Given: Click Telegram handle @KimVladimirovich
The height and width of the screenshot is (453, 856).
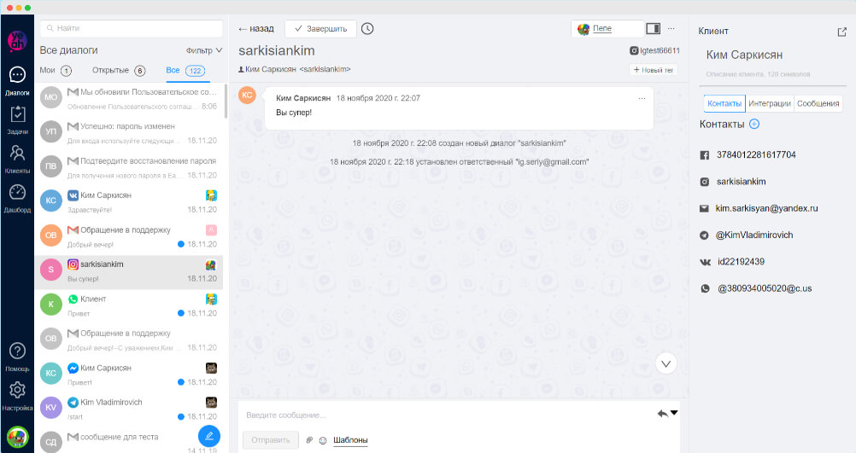Looking at the screenshot, I should pyautogui.click(x=754, y=235).
